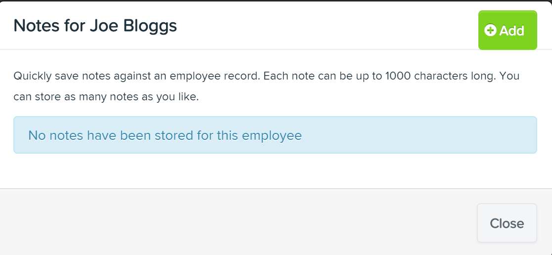This screenshot has height=255, width=552.
Task: Click the word 'Notes' in the dialog title
Action: pyautogui.click(x=36, y=26)
